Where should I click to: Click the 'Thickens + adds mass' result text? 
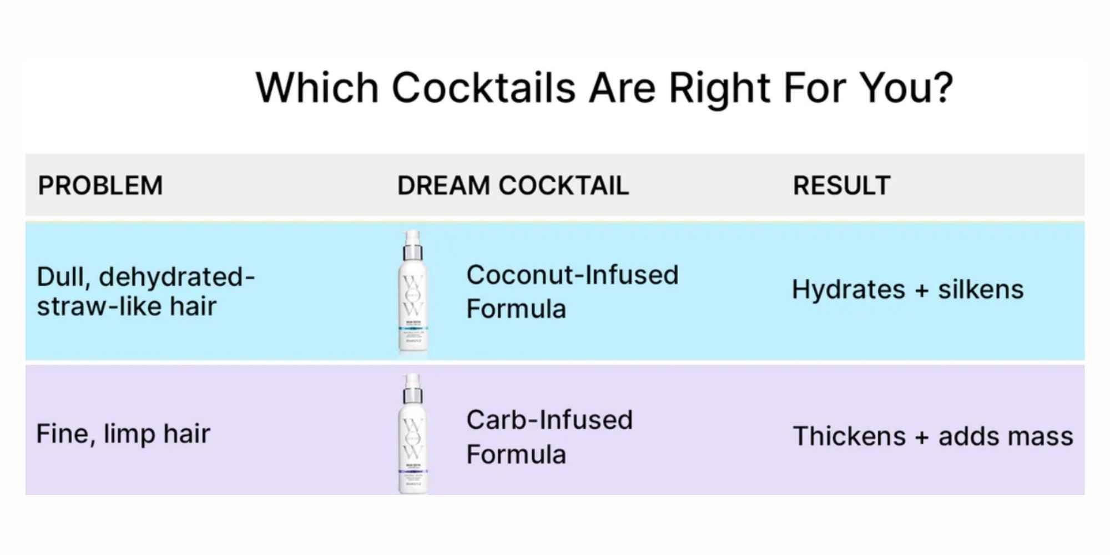(x=933, y=436)
